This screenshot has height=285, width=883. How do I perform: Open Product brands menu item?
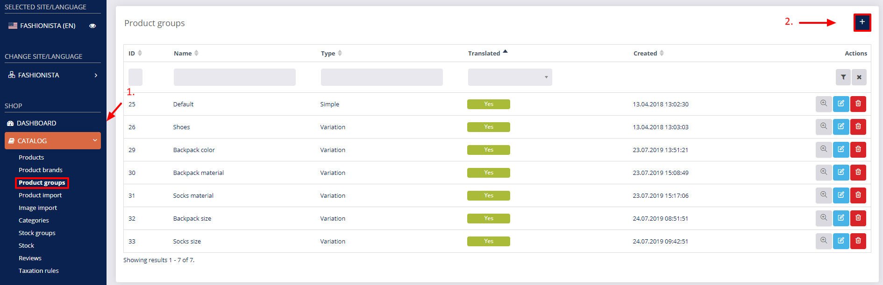[41, 170]
